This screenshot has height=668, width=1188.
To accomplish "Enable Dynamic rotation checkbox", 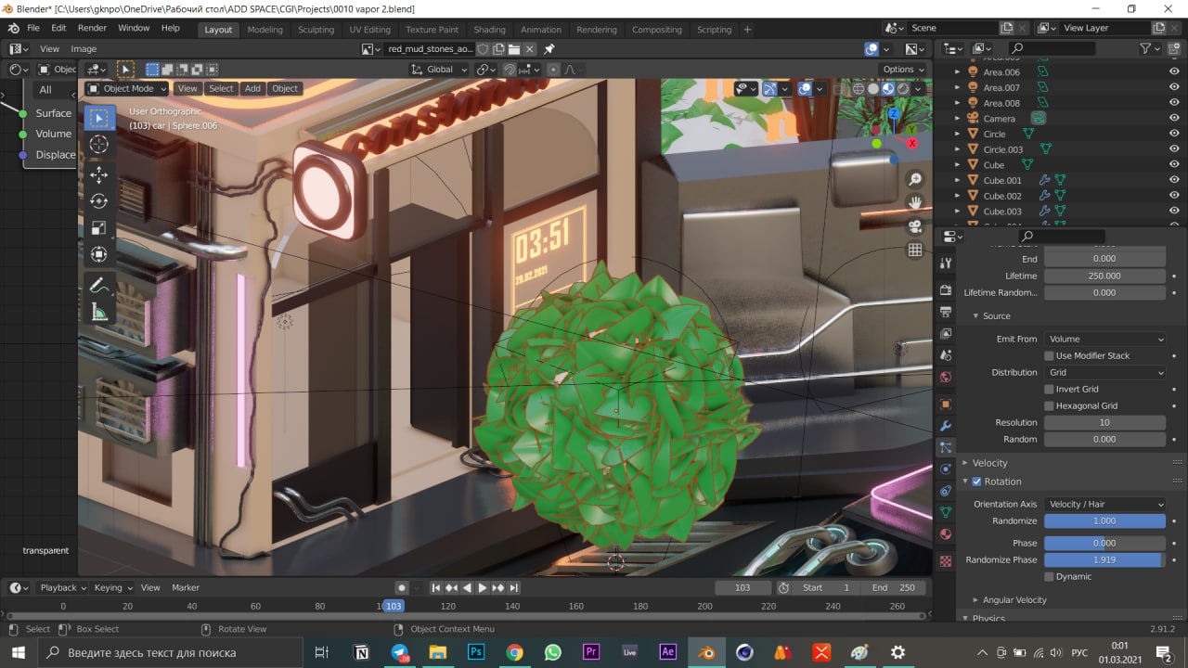I will pyautogui.click(x=1049, y=576).
